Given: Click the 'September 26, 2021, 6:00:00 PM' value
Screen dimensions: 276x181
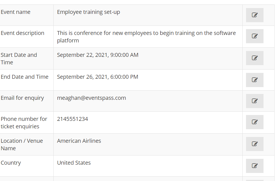Looking at the screenshot, I should tap(97, 77).
